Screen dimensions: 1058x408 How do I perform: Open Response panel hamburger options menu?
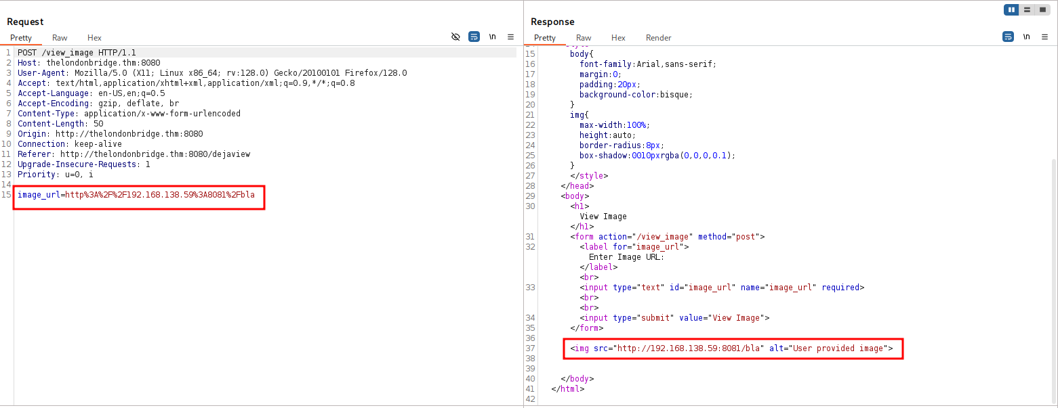(1044, 37)
